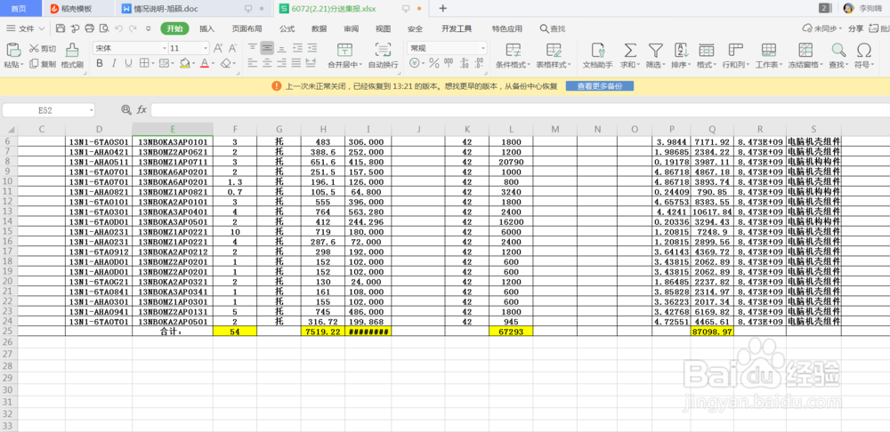Click increase indent icon
The image size is (890, 432).
[x=311, y=48]
